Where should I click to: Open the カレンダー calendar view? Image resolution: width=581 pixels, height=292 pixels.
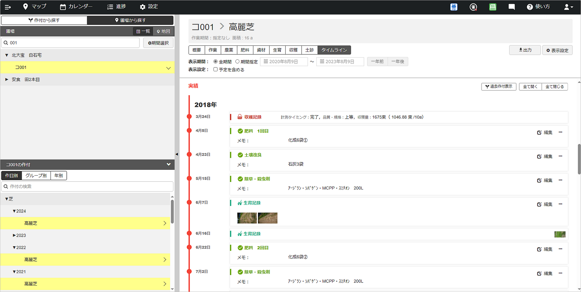(x=76, y=7)
